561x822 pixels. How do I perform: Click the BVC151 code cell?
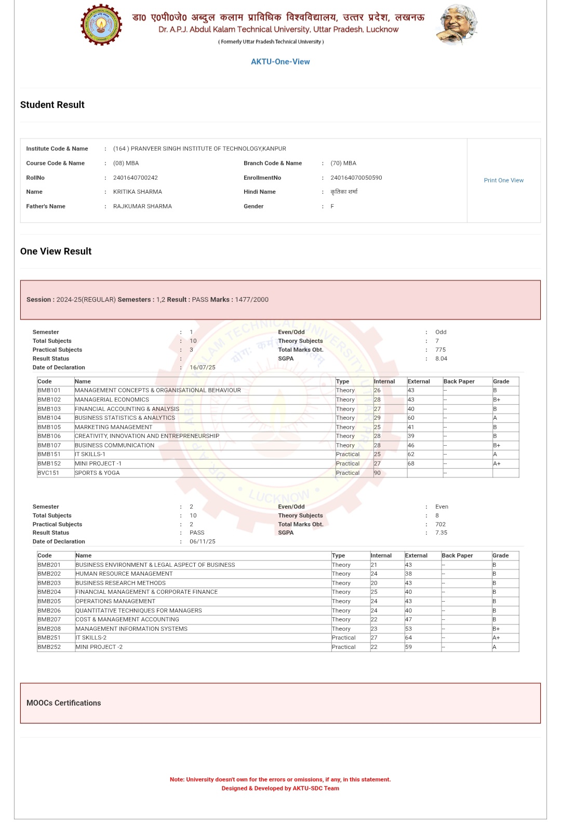pos(56,473)
